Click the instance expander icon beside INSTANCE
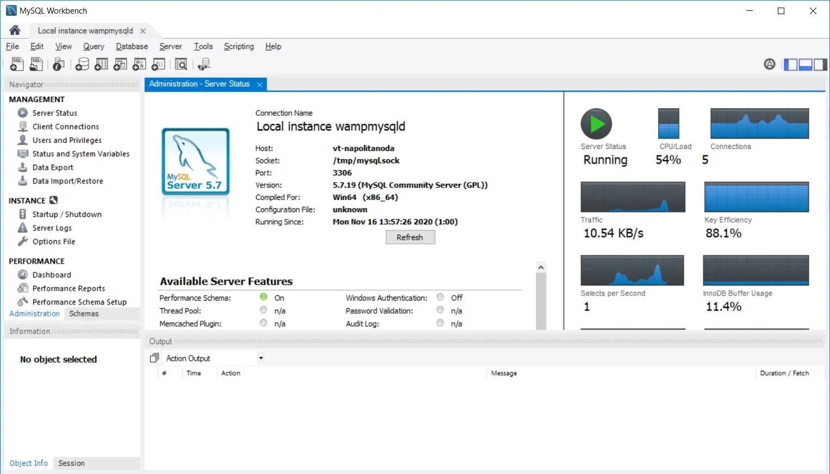This screenshot has width=830, height=474. point(53,200)
